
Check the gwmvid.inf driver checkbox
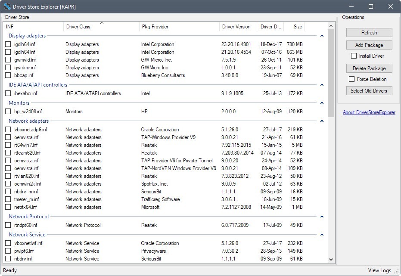pyautogui.click(x=8, y=60)
